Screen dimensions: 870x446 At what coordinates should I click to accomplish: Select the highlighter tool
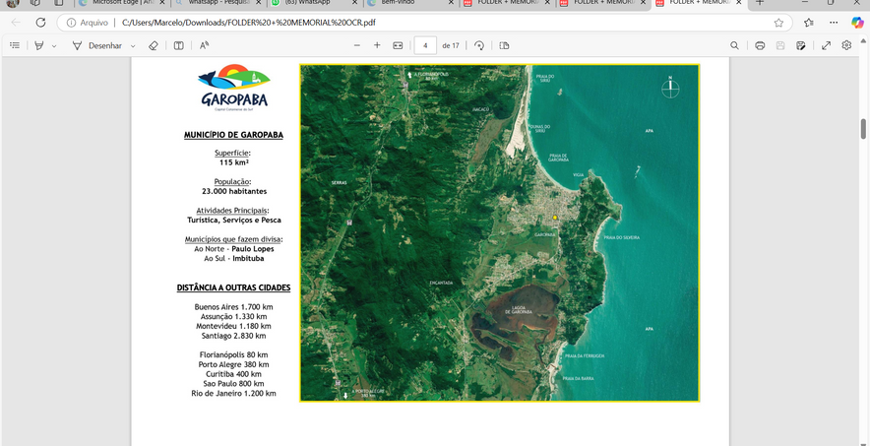[x=38, y=45]
